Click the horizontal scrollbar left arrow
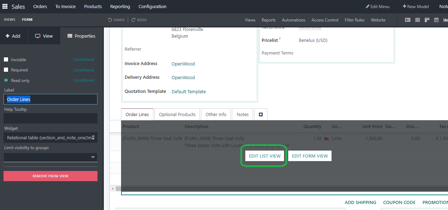This screenshot has height=210, width=448. tap(113, 189)
